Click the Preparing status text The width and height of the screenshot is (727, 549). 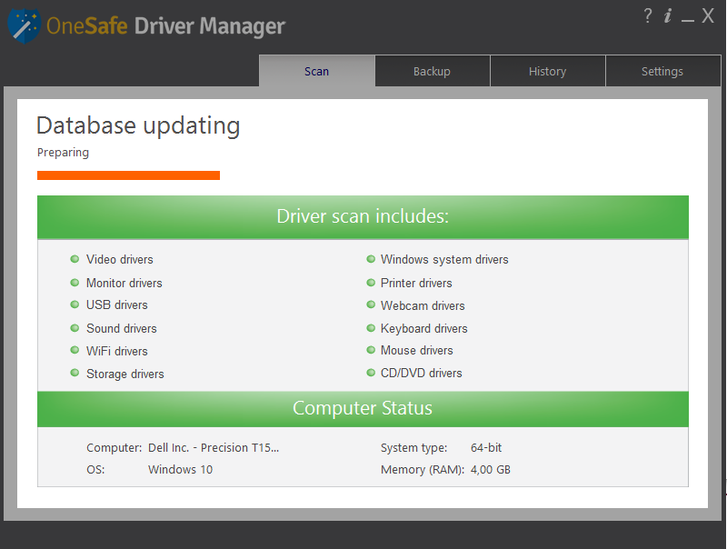click(x=63, y=153)
